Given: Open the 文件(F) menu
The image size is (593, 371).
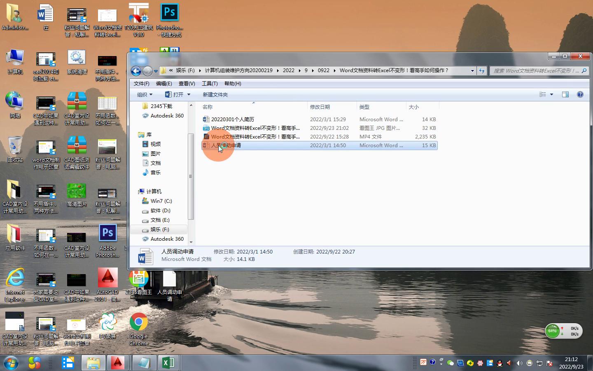Looking at the screenshot, I should pyautogui.click(x=141, y=83).
